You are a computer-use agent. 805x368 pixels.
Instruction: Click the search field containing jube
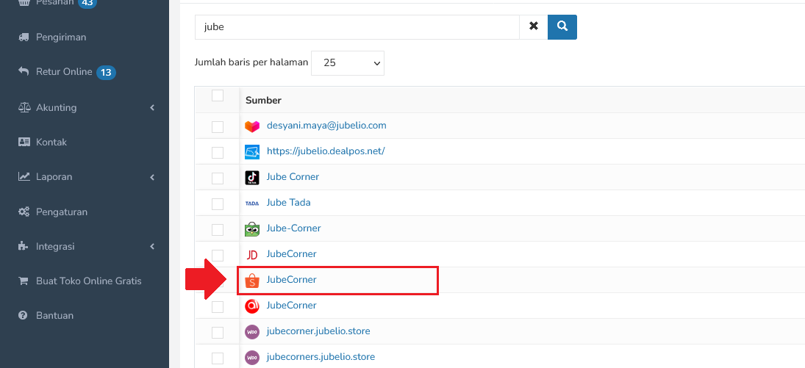[357, 26]
